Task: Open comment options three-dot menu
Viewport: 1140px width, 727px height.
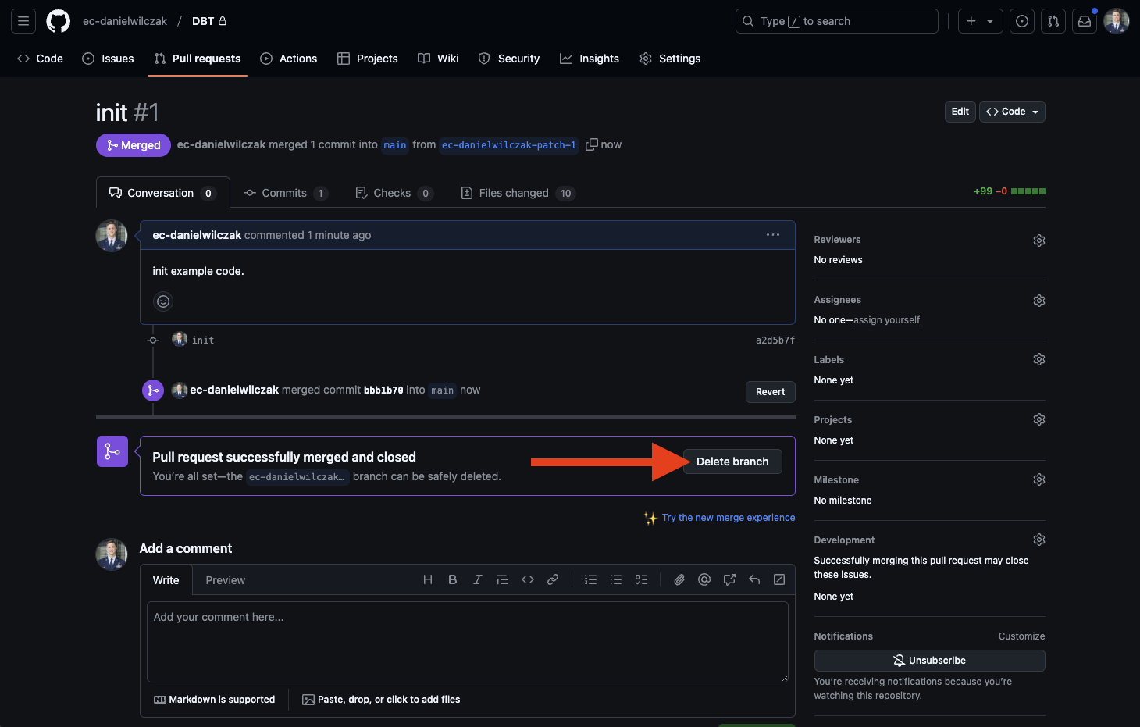Action: [x=773, y=235]
